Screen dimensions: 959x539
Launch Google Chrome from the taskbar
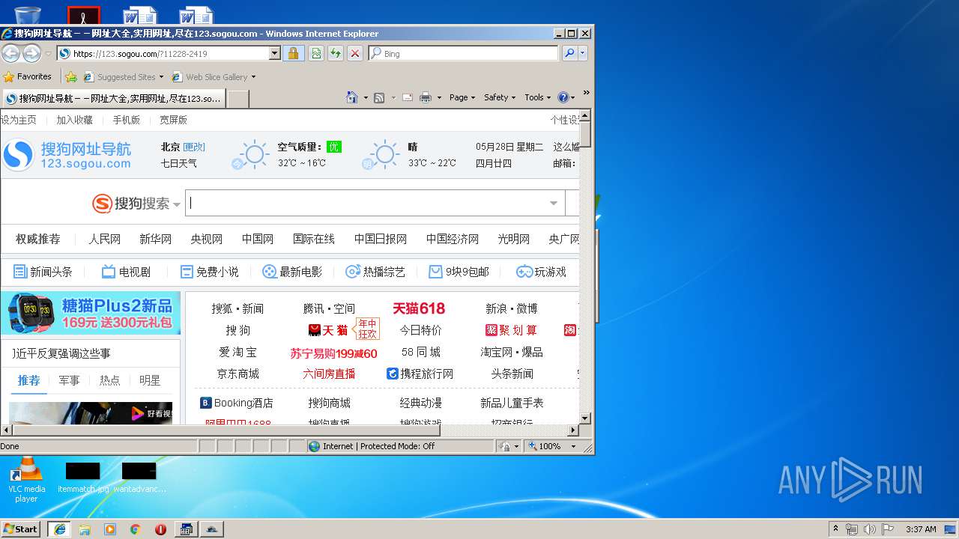(135, 529)
